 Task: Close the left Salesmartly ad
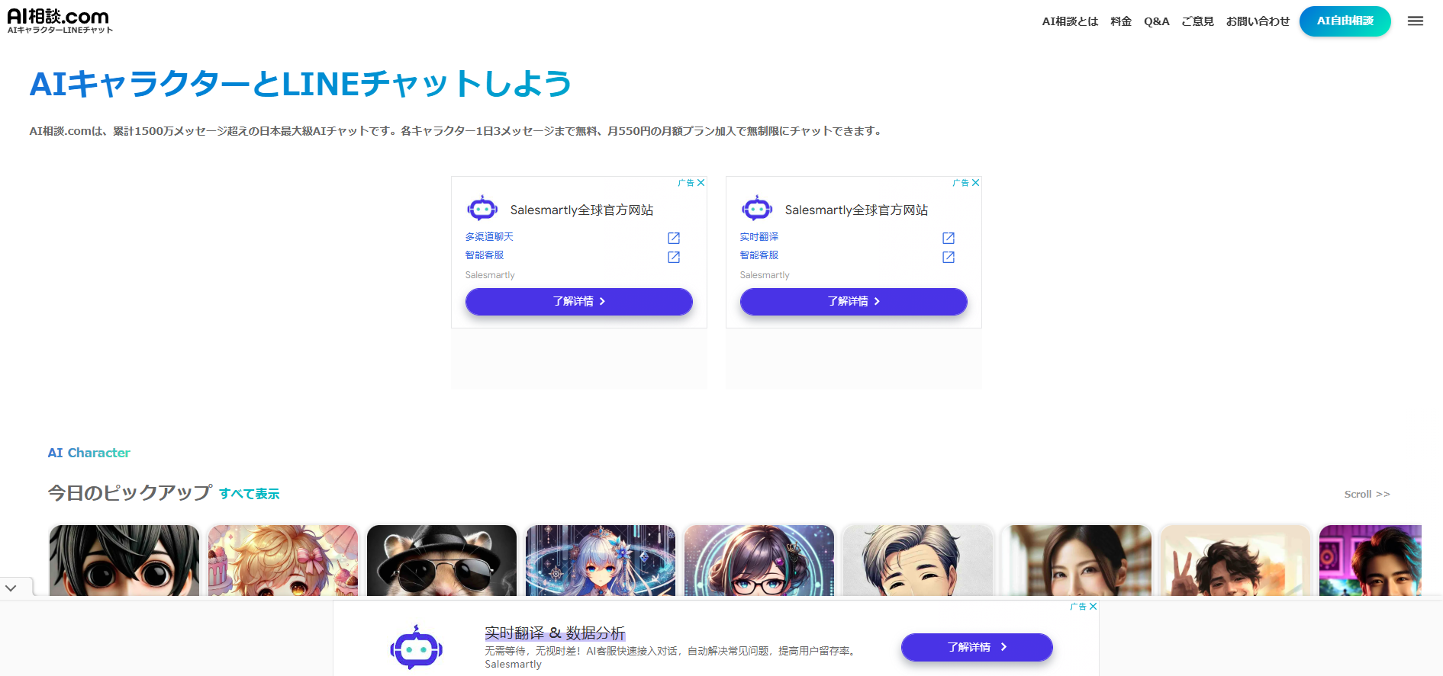pos(701,183)
